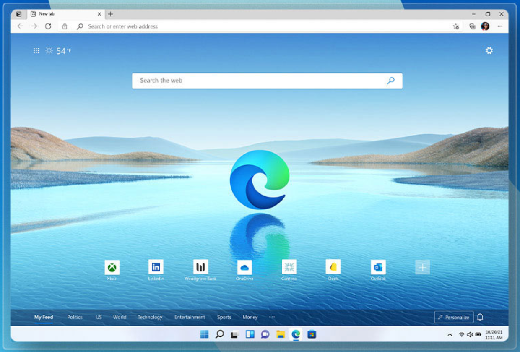Open a new browser tab with plus

(110, 14)
